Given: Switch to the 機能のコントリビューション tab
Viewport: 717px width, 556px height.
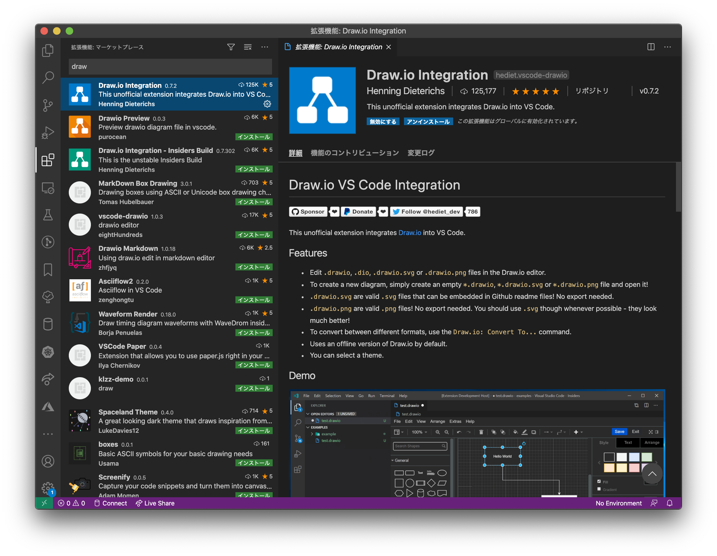Looking at the screenshot, I should click(355, 153).
